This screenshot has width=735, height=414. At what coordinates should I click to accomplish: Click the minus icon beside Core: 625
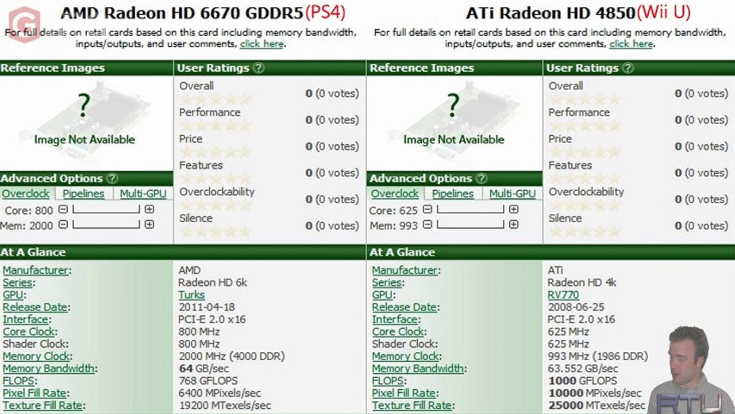(428, 210)
